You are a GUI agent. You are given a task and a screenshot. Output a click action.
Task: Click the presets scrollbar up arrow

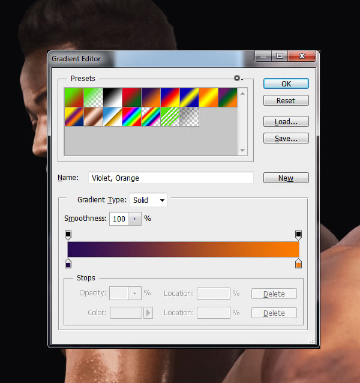(242, 94)
